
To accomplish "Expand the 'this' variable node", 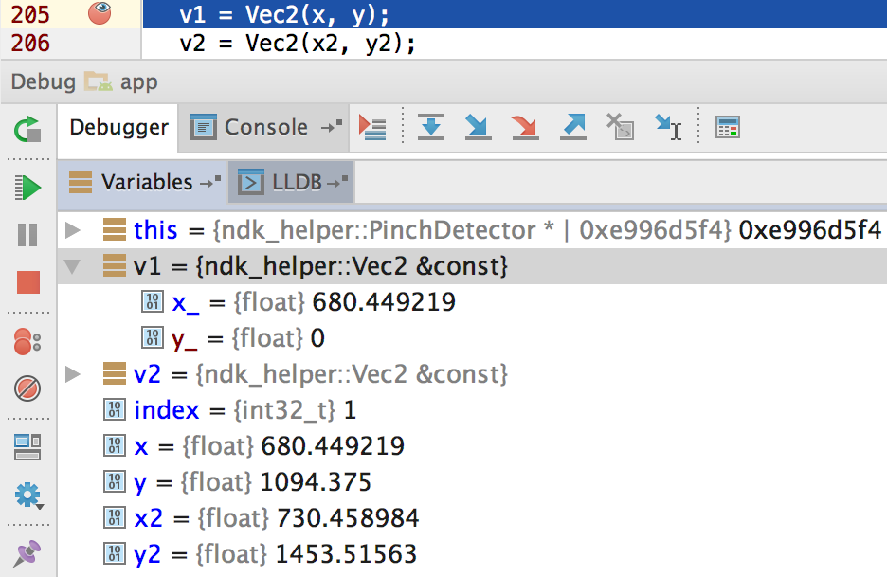I will tap(73, 230).
